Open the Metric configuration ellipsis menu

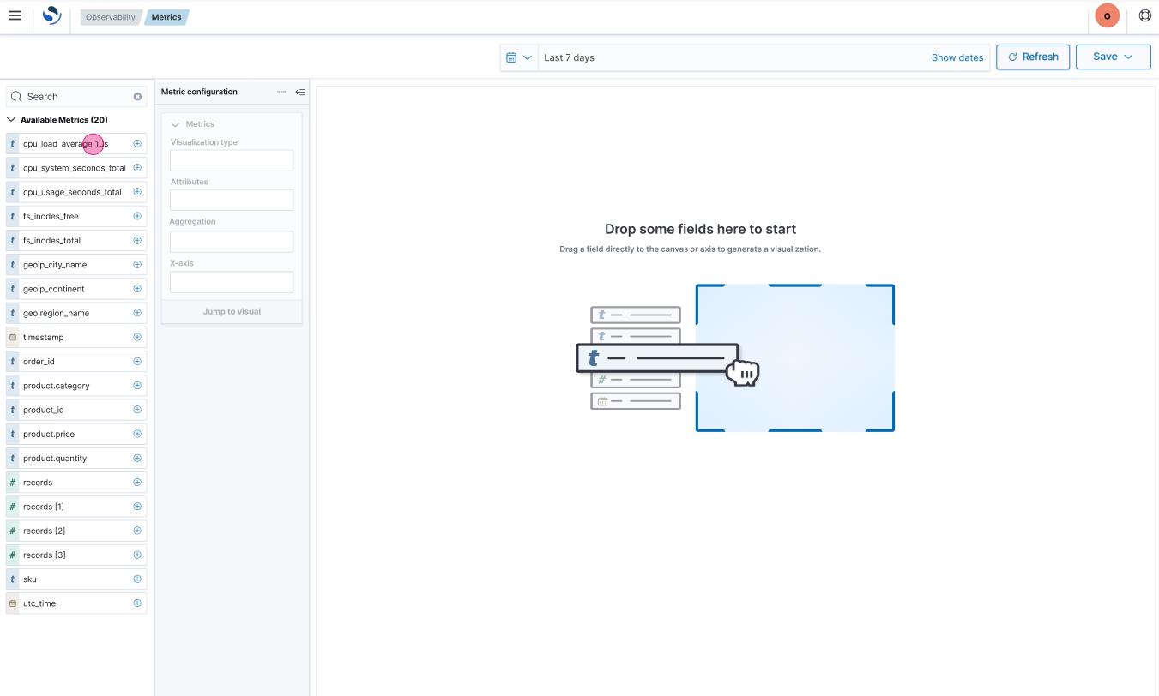[281, 92]
